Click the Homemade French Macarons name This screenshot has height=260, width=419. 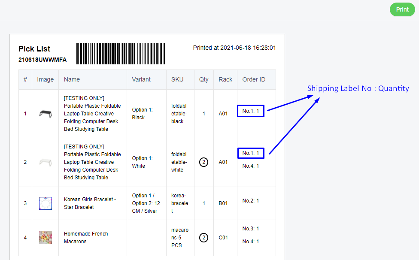(86, 238)
